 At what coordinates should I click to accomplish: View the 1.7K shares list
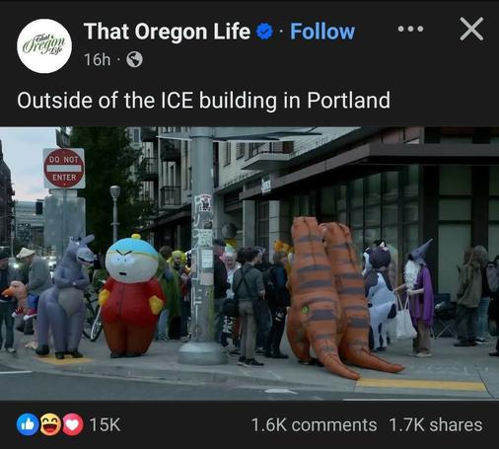[x=436, y=424]
